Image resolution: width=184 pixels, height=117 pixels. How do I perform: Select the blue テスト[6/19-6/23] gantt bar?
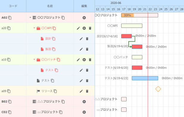[x=145, y=78]
